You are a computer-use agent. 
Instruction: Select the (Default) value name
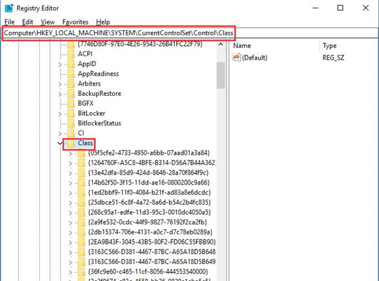pos(255,57)
